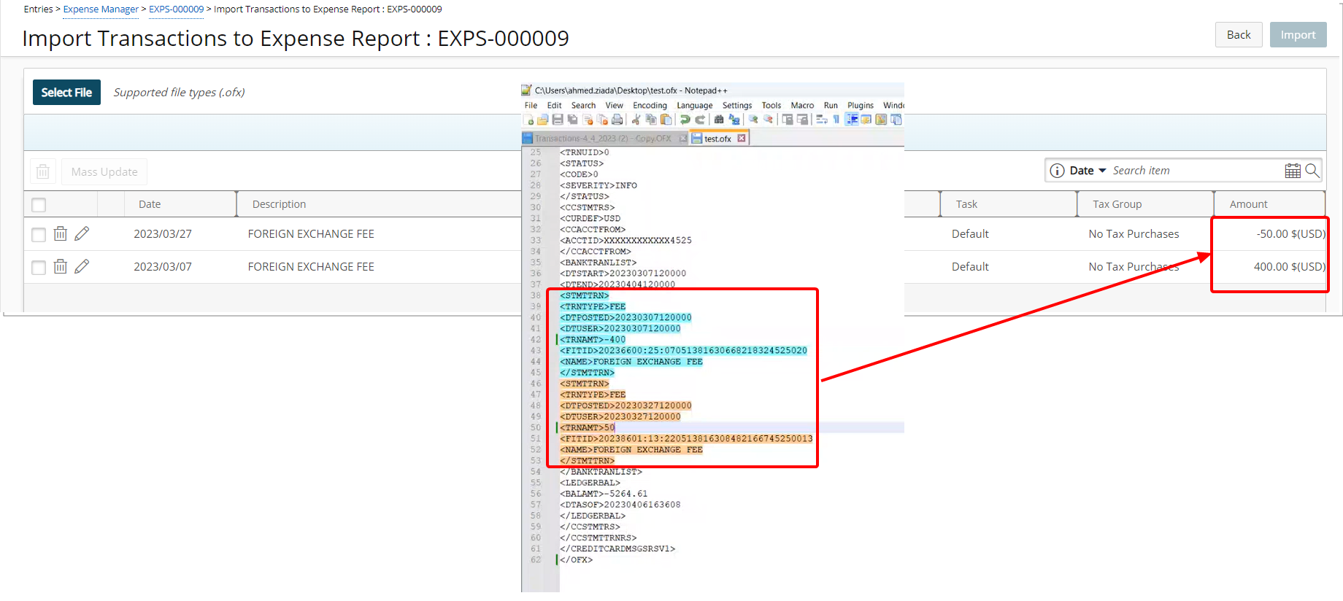Click the EXPS-000009 breadcrumb link
The width and height of the screenshot is (1343, 601).
coord(176,9)
